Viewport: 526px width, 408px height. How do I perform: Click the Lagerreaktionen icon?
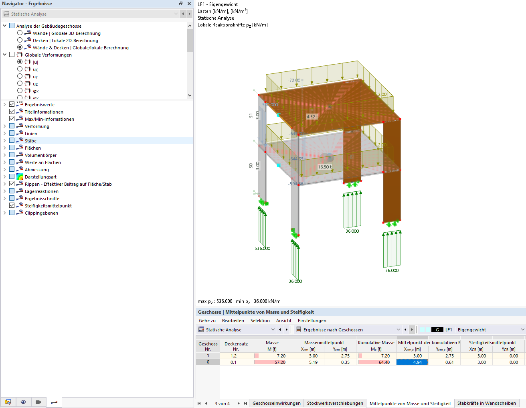[x=20, y=191]
